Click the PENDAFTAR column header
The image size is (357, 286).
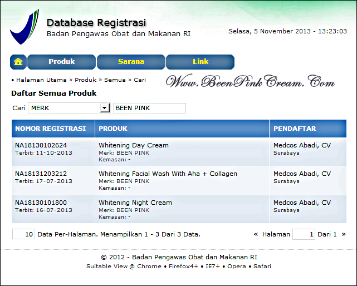[x=308, y=129]
